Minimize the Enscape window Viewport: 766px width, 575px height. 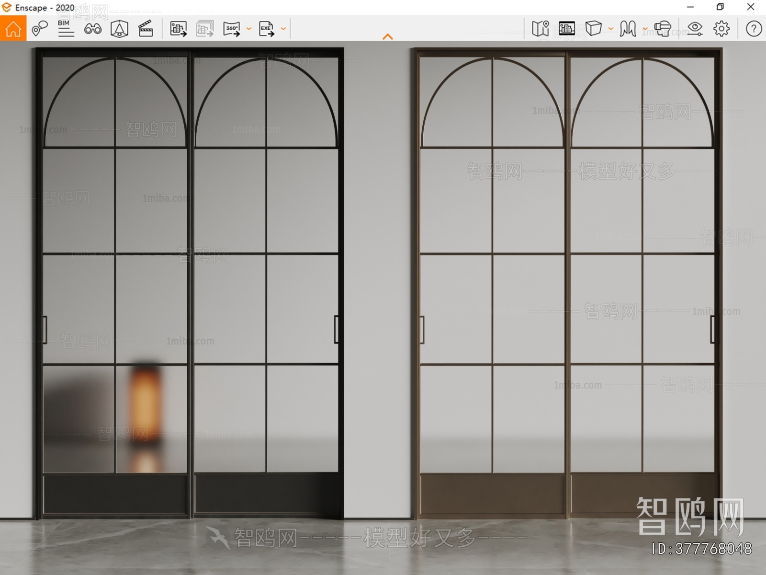pos(690,7)
